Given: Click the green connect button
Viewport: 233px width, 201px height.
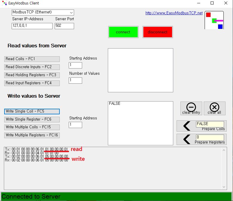Looking at the screenshot, I should 123,32.
